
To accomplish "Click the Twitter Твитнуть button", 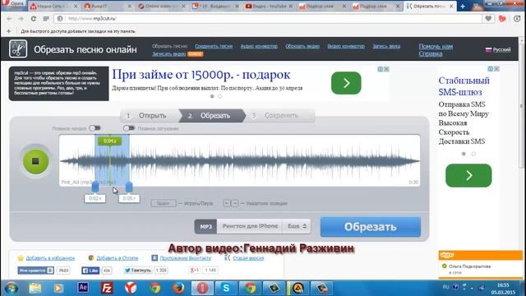I will coord(138,271).
